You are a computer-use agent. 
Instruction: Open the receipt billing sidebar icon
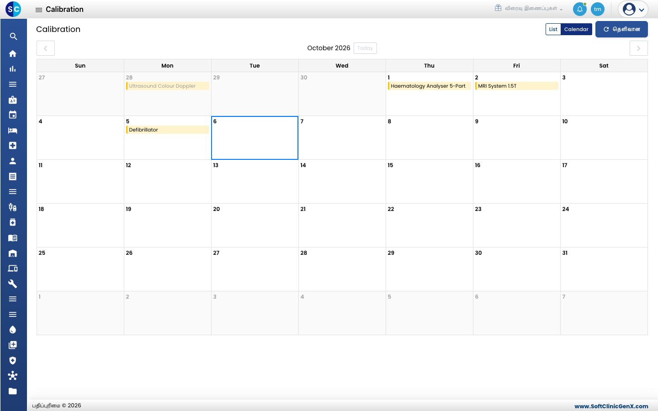point(13,176)
